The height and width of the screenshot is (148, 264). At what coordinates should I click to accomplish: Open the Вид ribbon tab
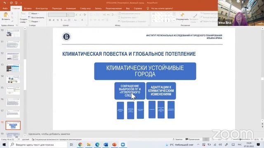click(128, 8)
